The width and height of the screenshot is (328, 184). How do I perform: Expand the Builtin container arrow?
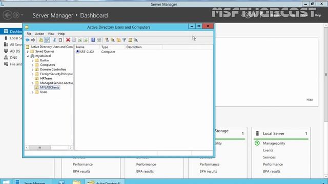pos(32,60)
